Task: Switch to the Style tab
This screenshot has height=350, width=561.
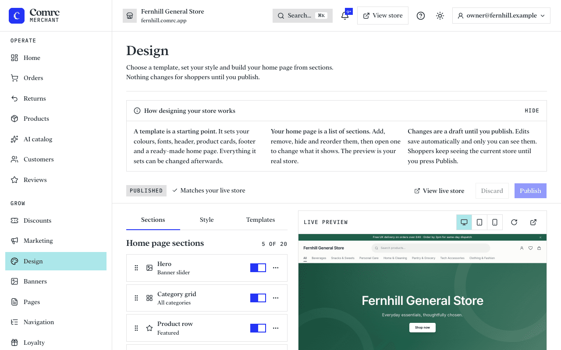Action: (207, 220)
